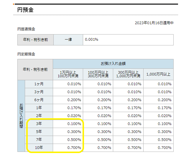Click 3ヶ月 rate in 300万円以上 1,000万円未満 column

(134, 92)
